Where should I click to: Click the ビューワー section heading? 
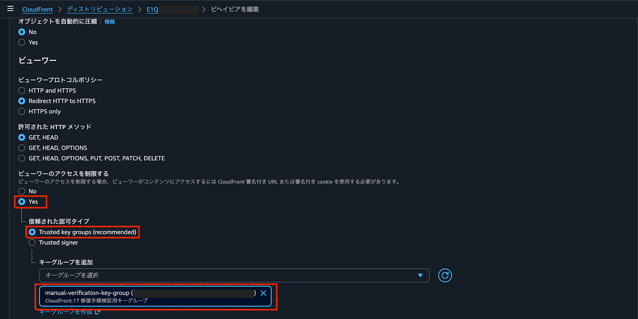click(38, 60)
